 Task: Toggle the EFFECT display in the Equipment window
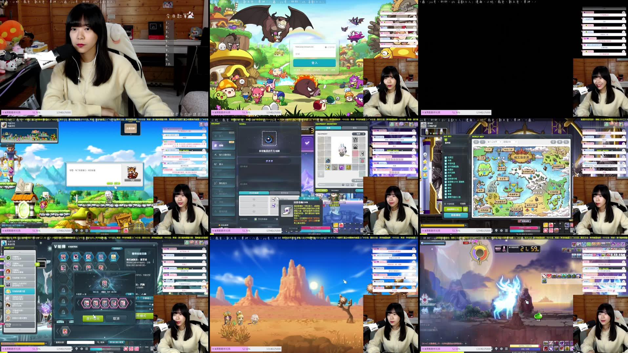point(358,180)
